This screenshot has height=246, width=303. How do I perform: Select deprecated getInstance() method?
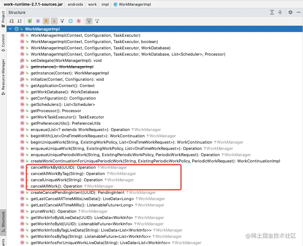62,67
